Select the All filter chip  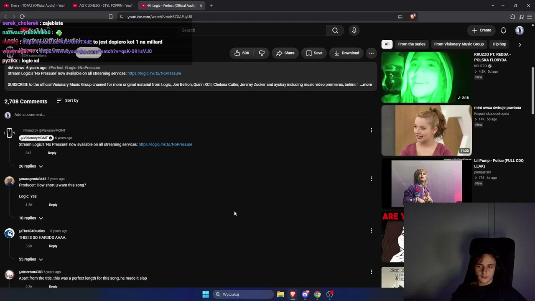click(387, 44)
